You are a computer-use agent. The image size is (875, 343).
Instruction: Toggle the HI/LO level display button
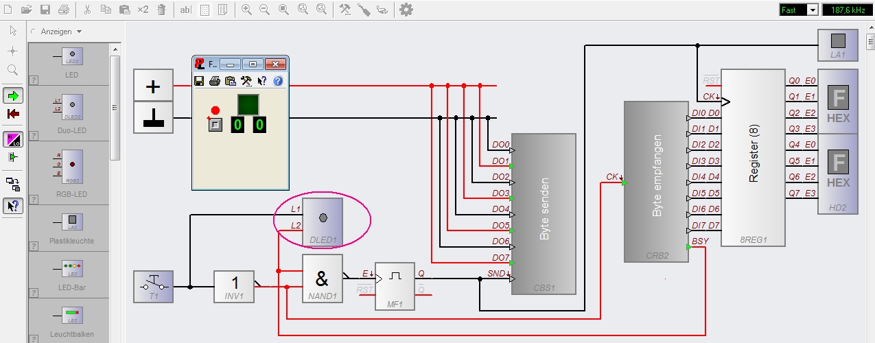click(12, 139)
